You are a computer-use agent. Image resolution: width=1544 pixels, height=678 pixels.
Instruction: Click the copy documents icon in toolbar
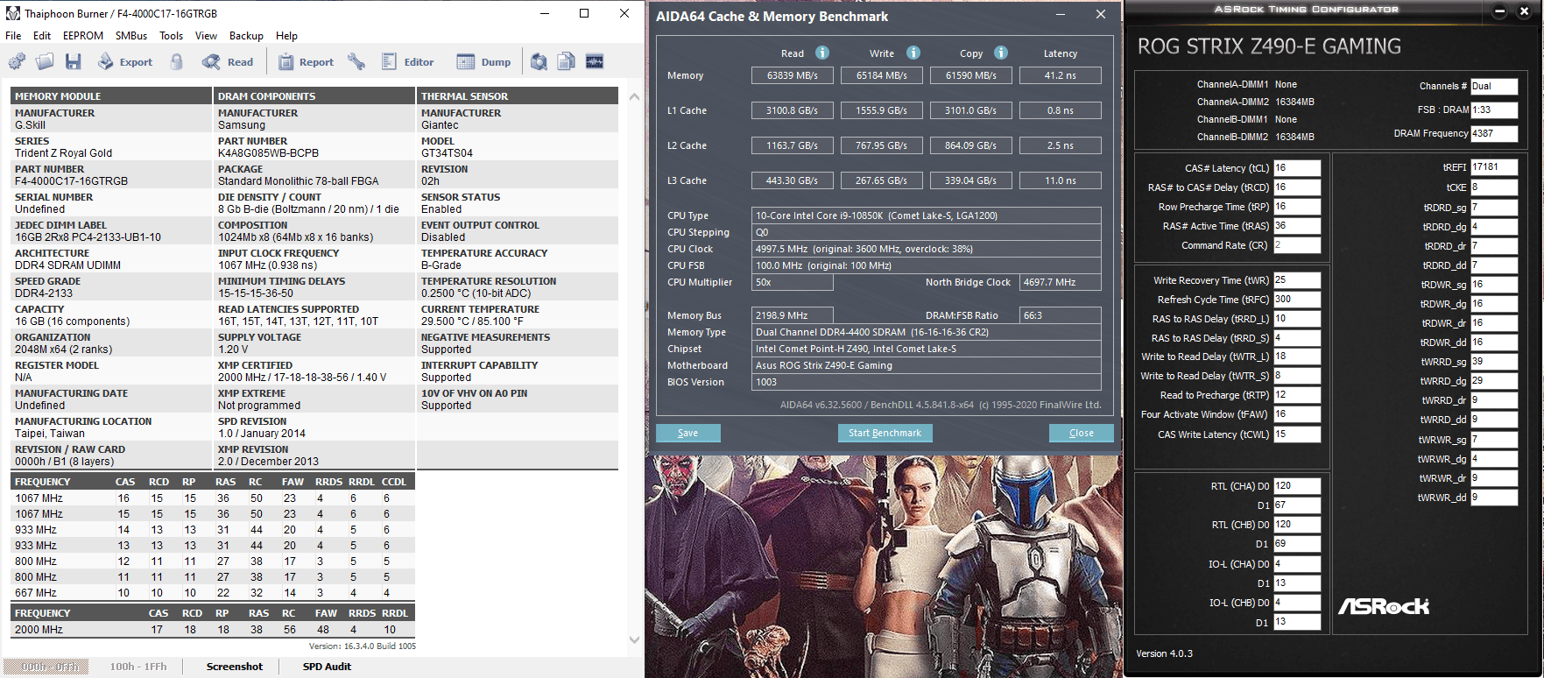click(567, 61)
